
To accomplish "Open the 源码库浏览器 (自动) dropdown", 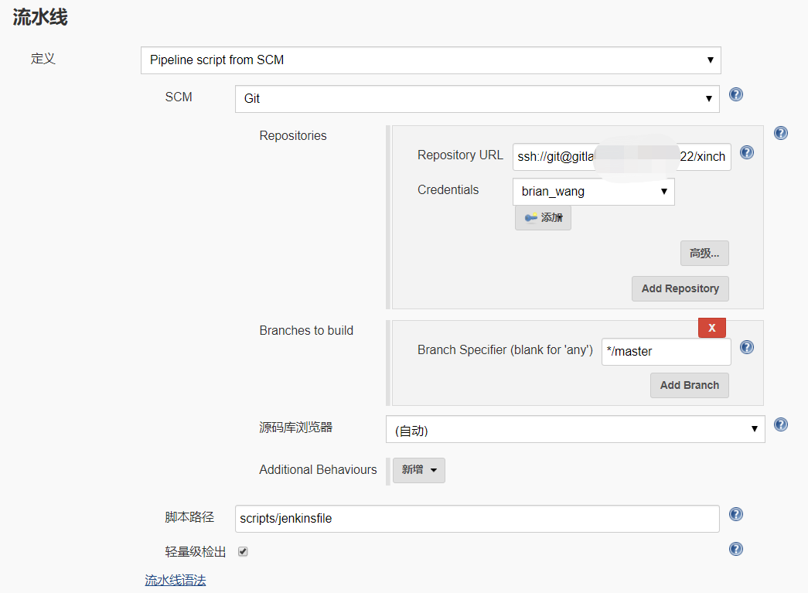I will pyautogui.click(x=574, y=430).
